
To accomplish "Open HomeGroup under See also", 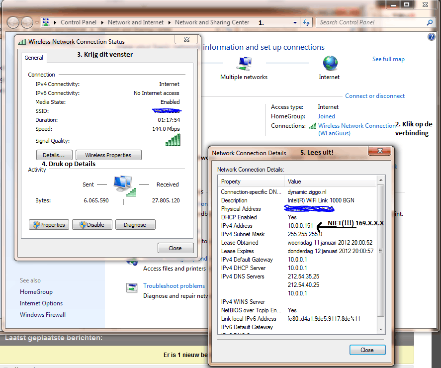I will click(36, 292).
